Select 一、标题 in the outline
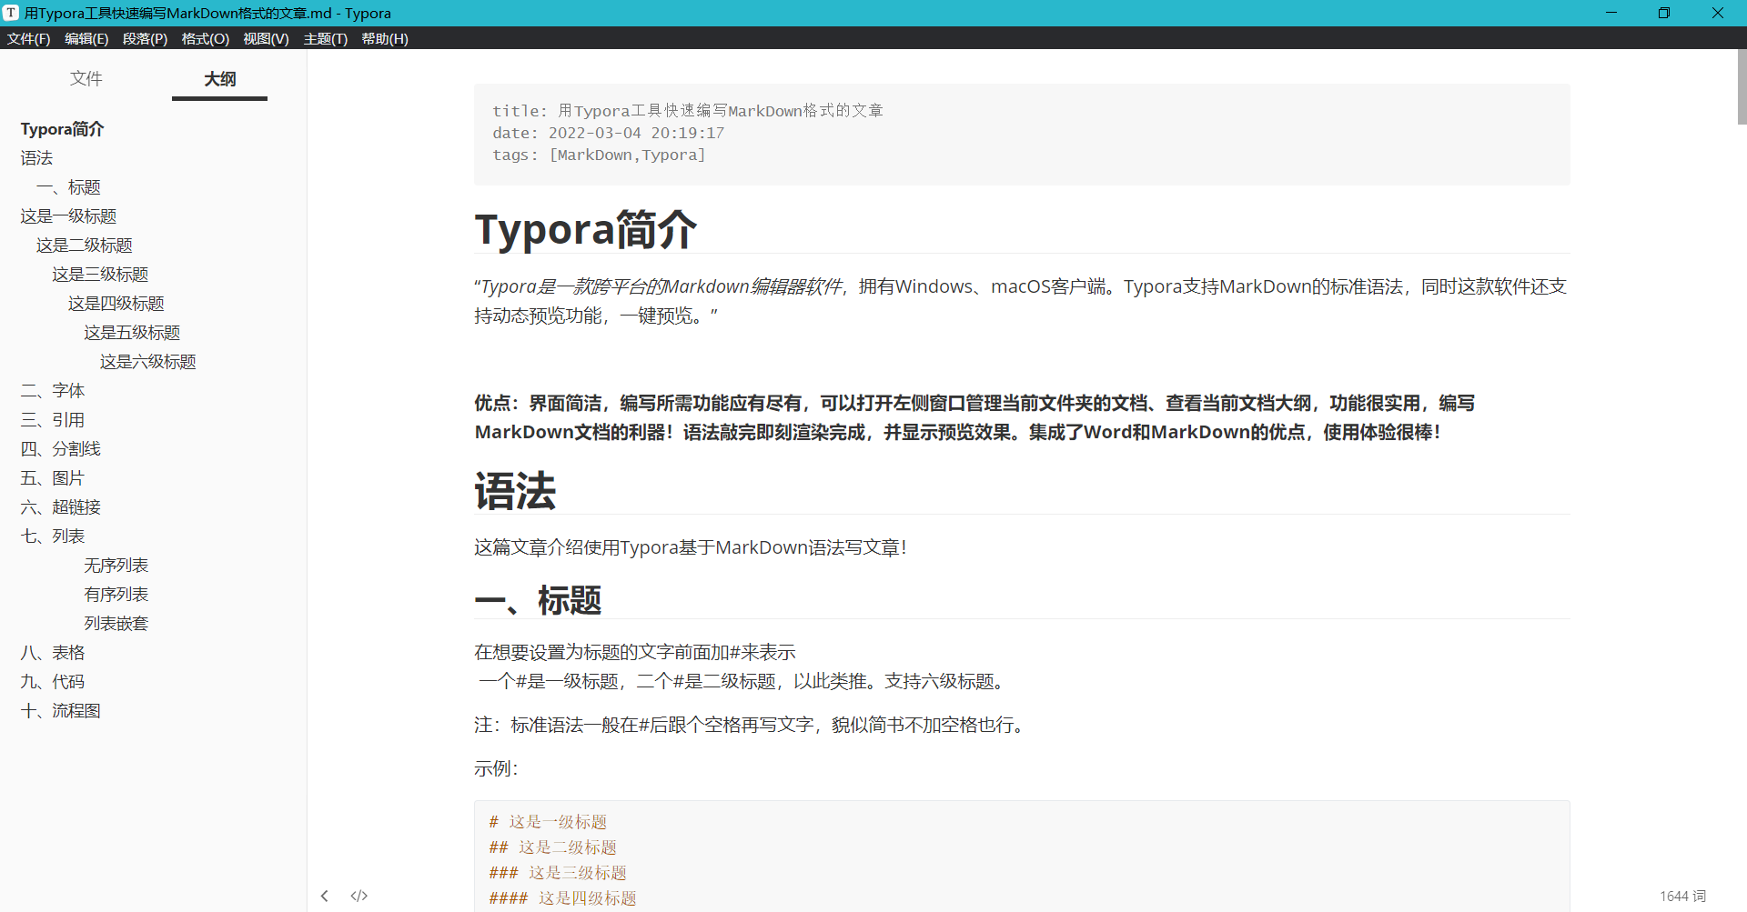The width and height of the screenshot is (1747, 912). click(68, 187)
